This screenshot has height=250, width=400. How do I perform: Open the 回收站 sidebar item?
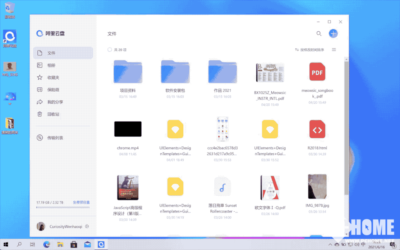click(63, 114)
